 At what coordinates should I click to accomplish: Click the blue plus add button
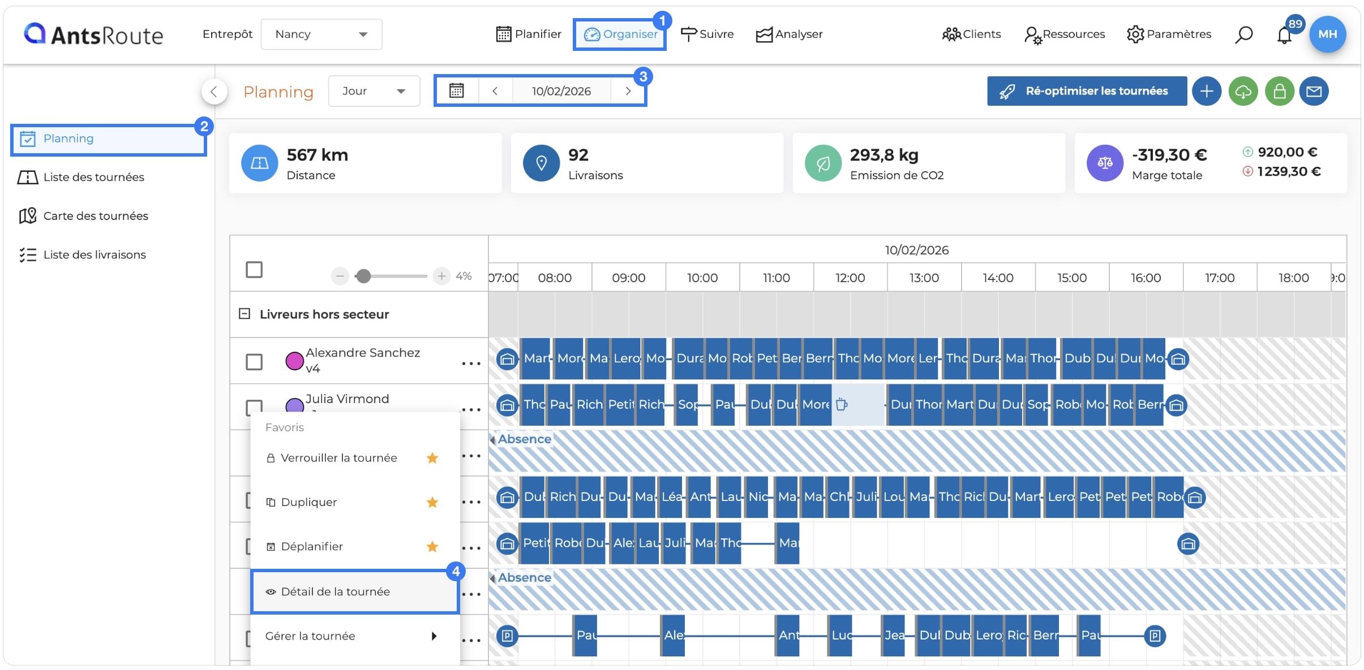click(1207, 91)
